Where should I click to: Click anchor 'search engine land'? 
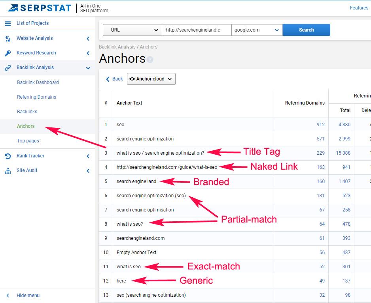pos(136,181)
